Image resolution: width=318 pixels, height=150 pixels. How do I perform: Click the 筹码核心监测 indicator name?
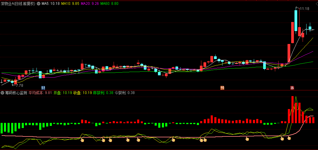point(16,93)
